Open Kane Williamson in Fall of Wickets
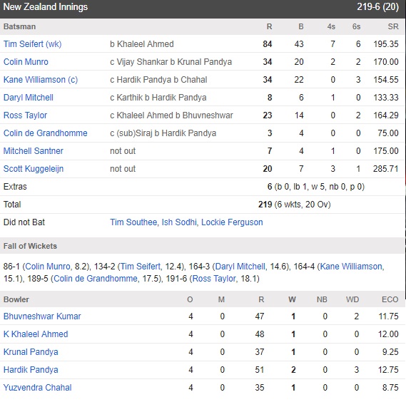The image size is (406, 402). (x=351, y=267)
